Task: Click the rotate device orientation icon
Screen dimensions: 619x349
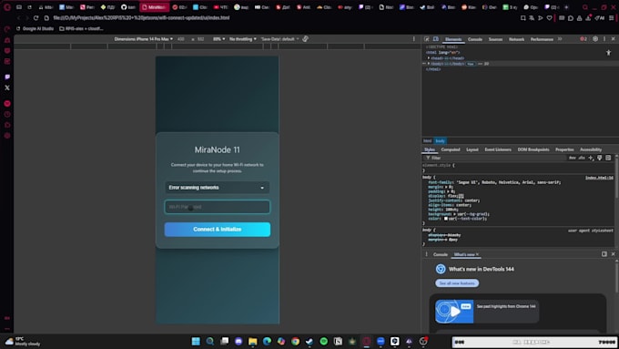Action: coord(306,39)
